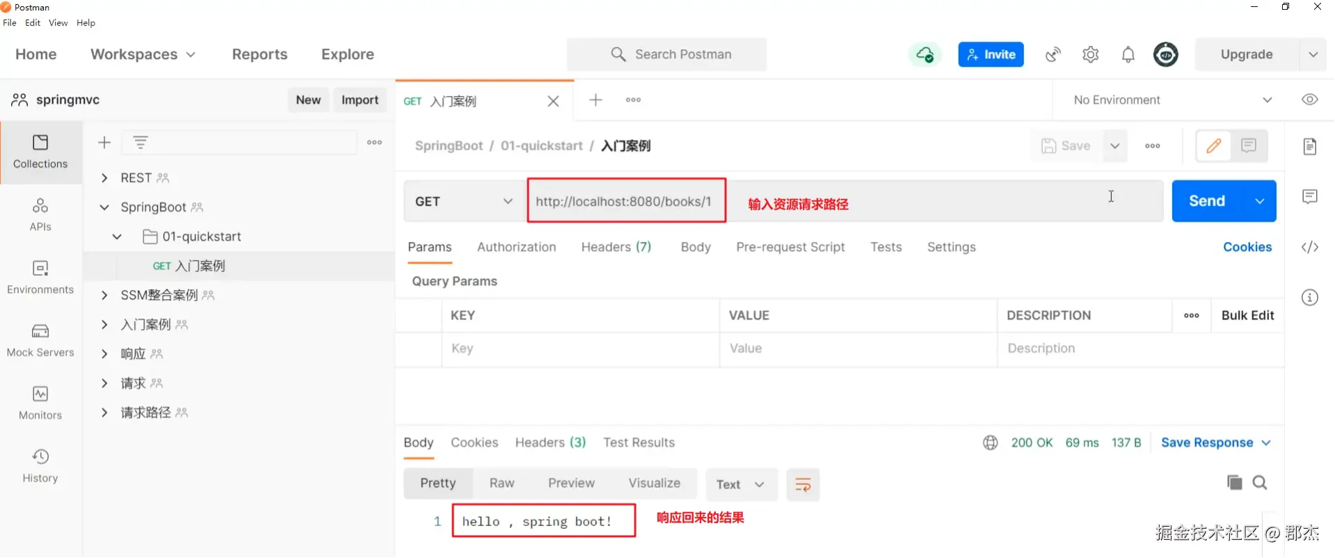
Task: Expand the SSM整合案例 collection
Action: point(104,296)
